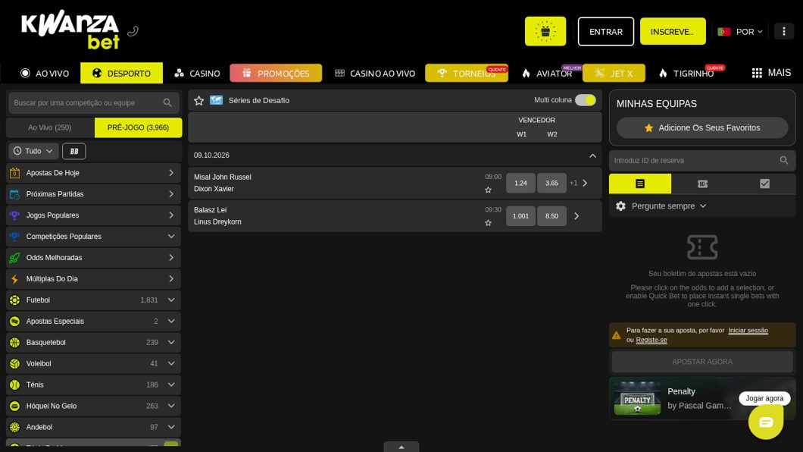The height and width of the screenshot is (452, 803).
Task: Open the settled bets checkmark tab
Action: [764, 184]
